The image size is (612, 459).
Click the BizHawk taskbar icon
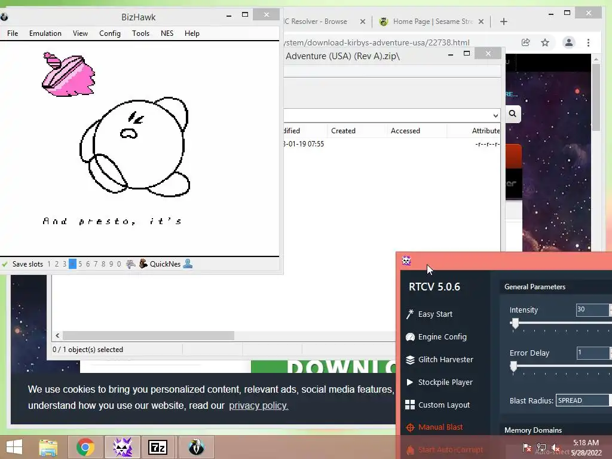coord(196,447)
